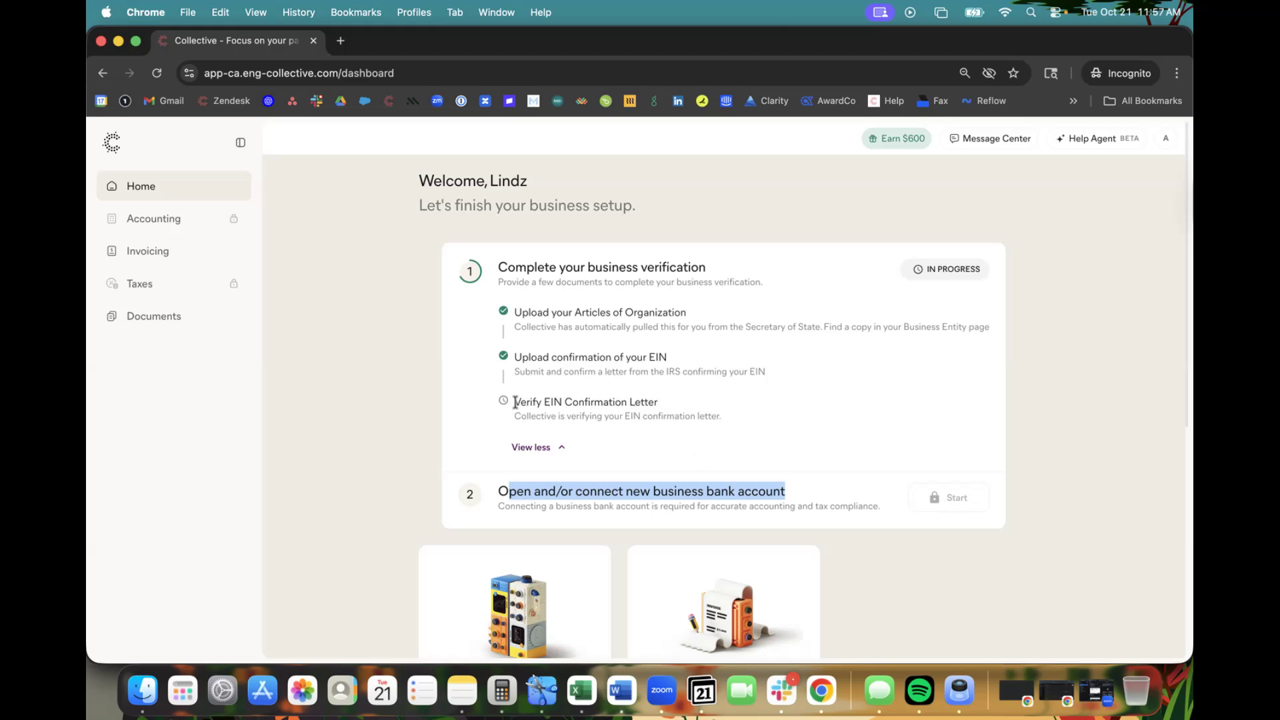Open Invoicing in the sidebar
This screenshot has height=720, width=1280.
[147, 251]
